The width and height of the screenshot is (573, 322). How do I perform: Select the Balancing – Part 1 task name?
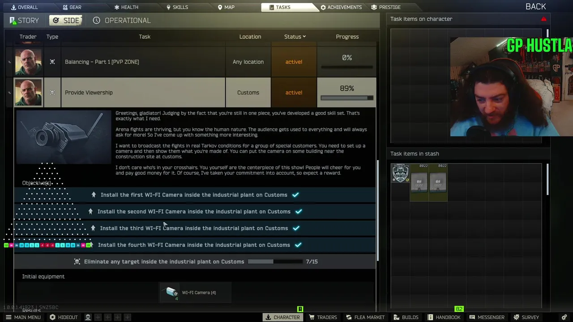tap(102, 62)
